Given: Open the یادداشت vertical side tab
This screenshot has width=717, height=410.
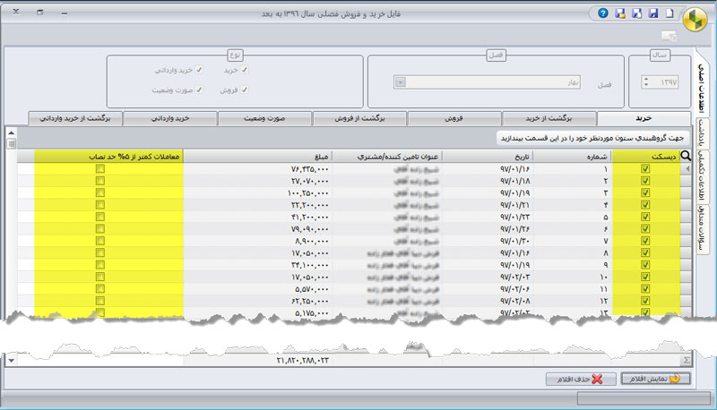Looking at the screenshot, I should click(703, 133).
